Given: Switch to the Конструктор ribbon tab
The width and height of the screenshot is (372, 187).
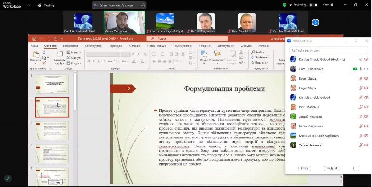Looking at the screenshot, I should pos(93,46).
